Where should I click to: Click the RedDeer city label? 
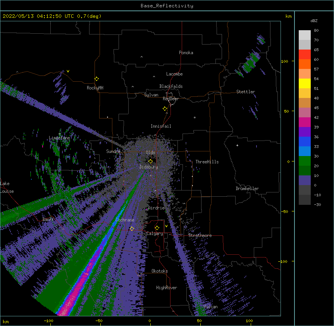tap(170, 99)
